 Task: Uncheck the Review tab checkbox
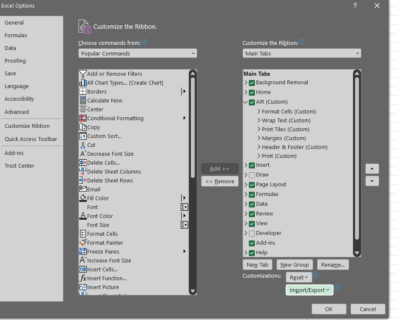tap(252, 214)
